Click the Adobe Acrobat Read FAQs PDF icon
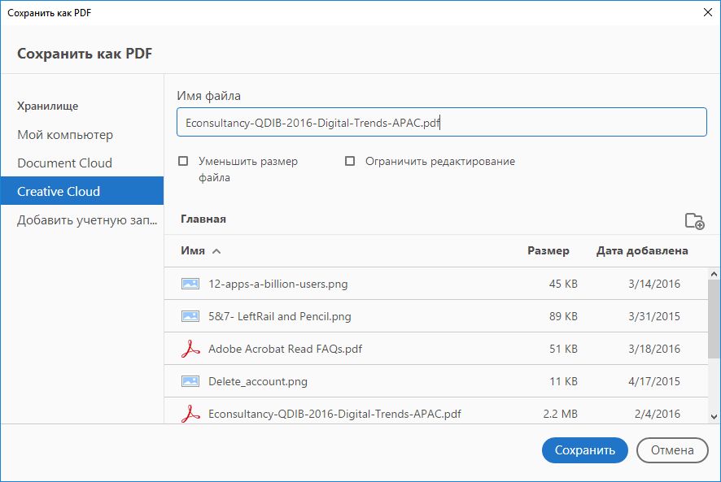This screenshot has width=721, height=482. 190,349
